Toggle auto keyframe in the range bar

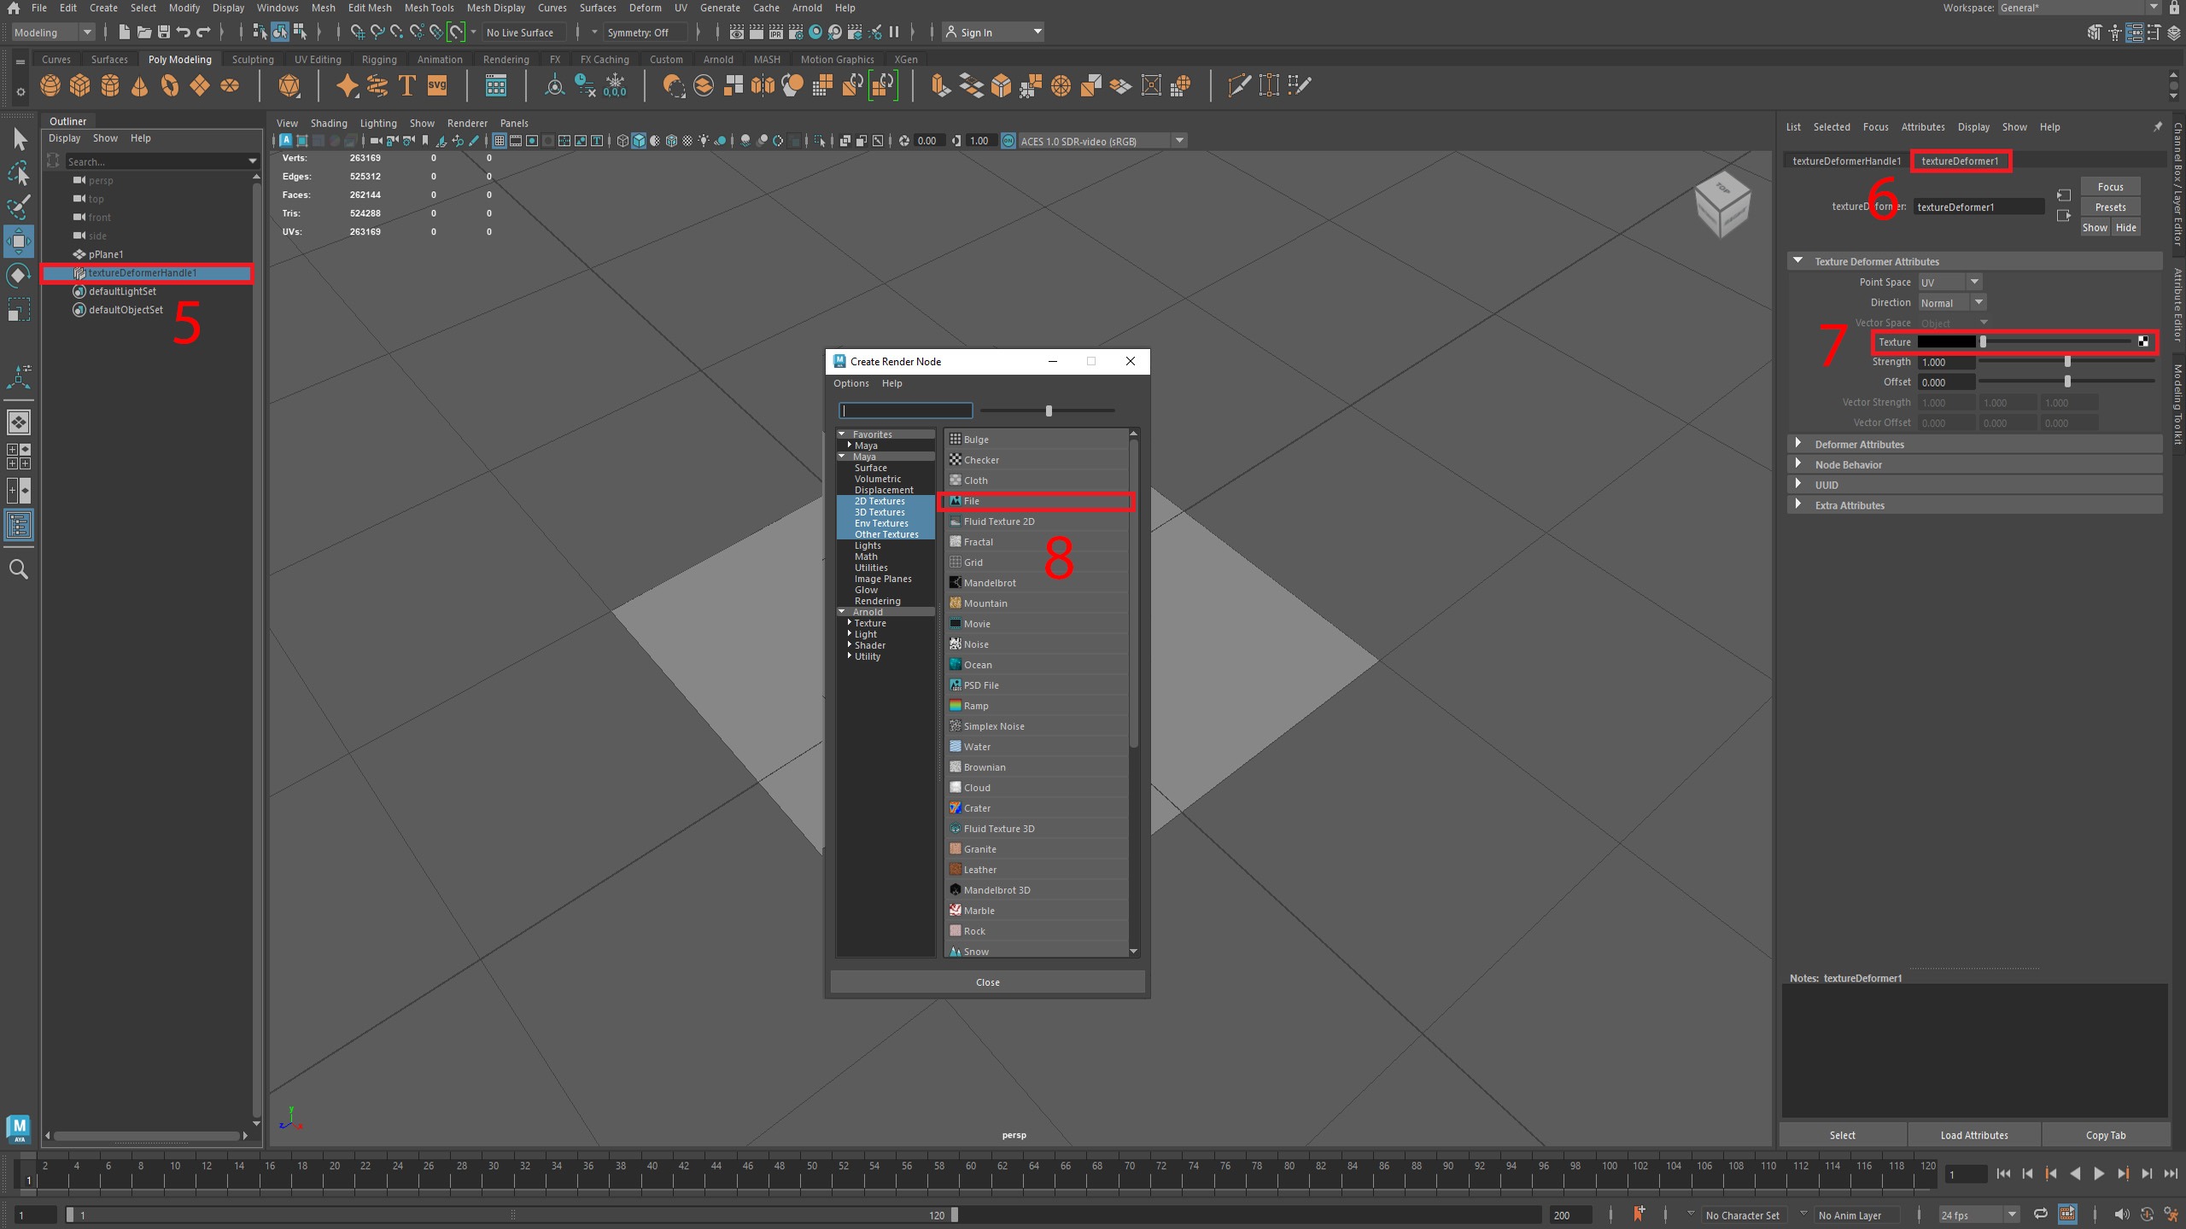pyautogui.click(x=2067, y=1214)
